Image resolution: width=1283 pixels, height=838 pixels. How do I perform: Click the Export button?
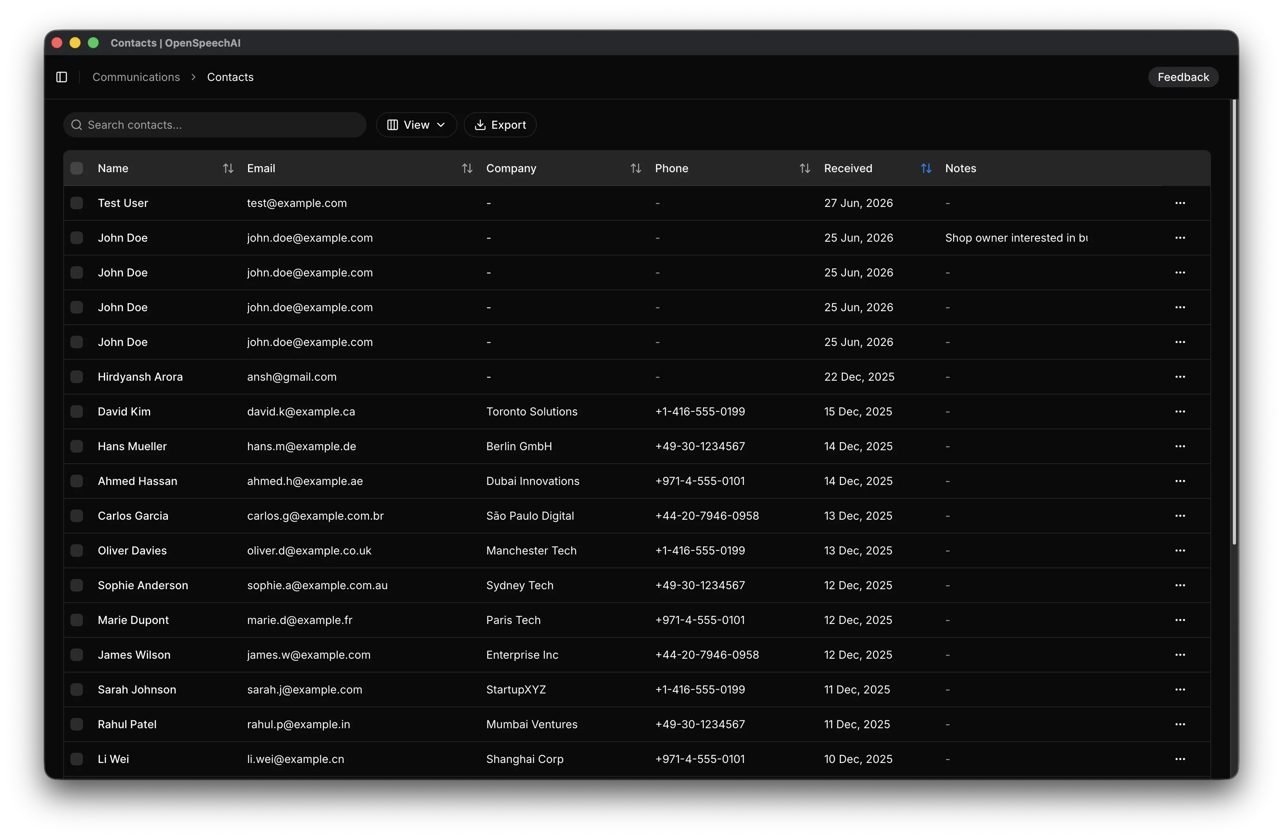click(500, 125)
